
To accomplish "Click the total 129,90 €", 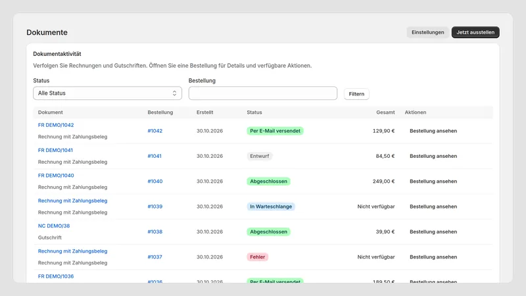I will click(x=383, y=131).
